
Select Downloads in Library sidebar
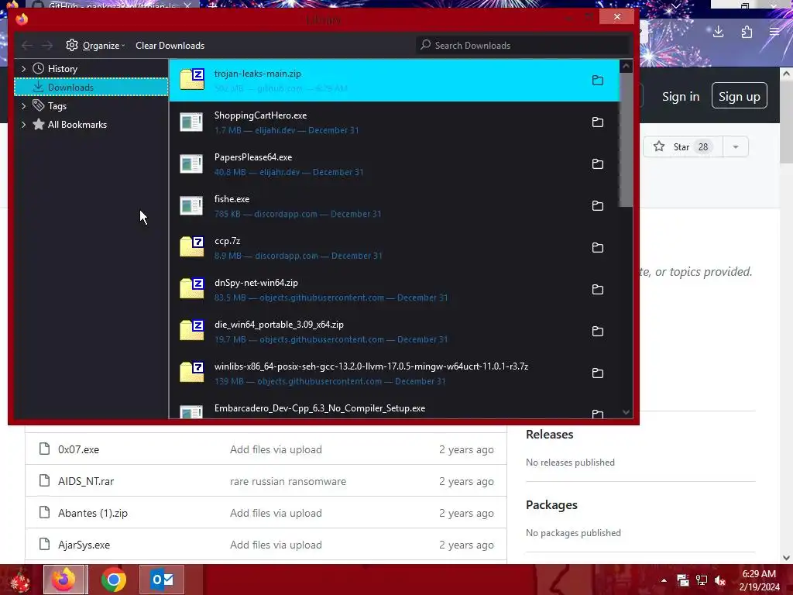pos(91,88)
